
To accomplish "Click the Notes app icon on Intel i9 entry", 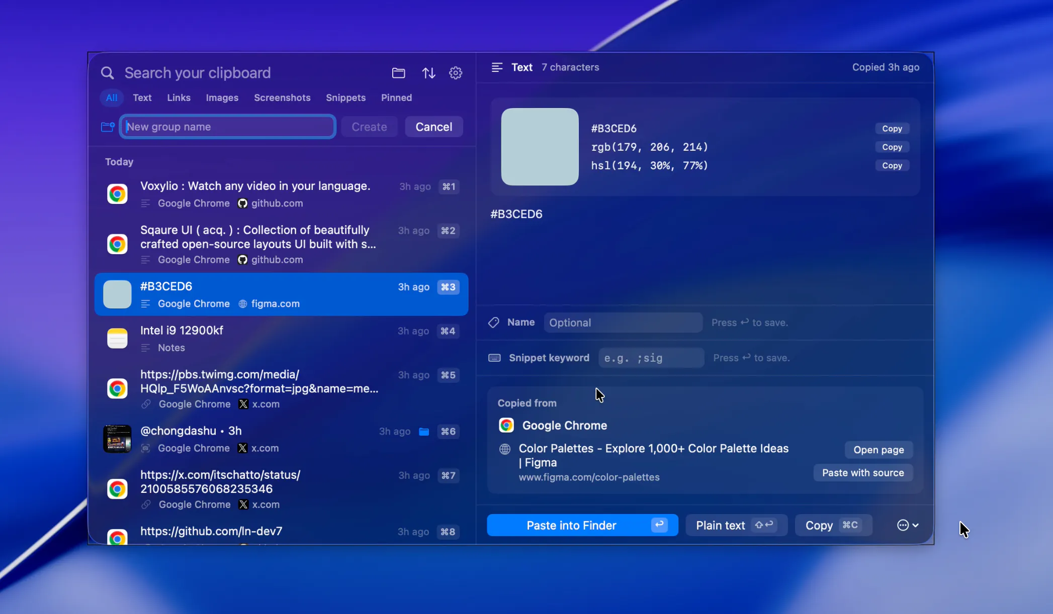I will click(x=117, y=338).
